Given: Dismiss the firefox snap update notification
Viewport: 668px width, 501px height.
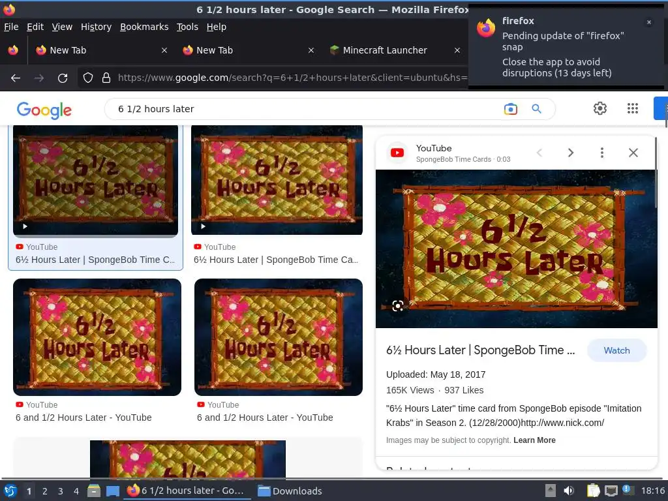Looking at the screenshot, I should pyautogui.click(x=649, y=22).
